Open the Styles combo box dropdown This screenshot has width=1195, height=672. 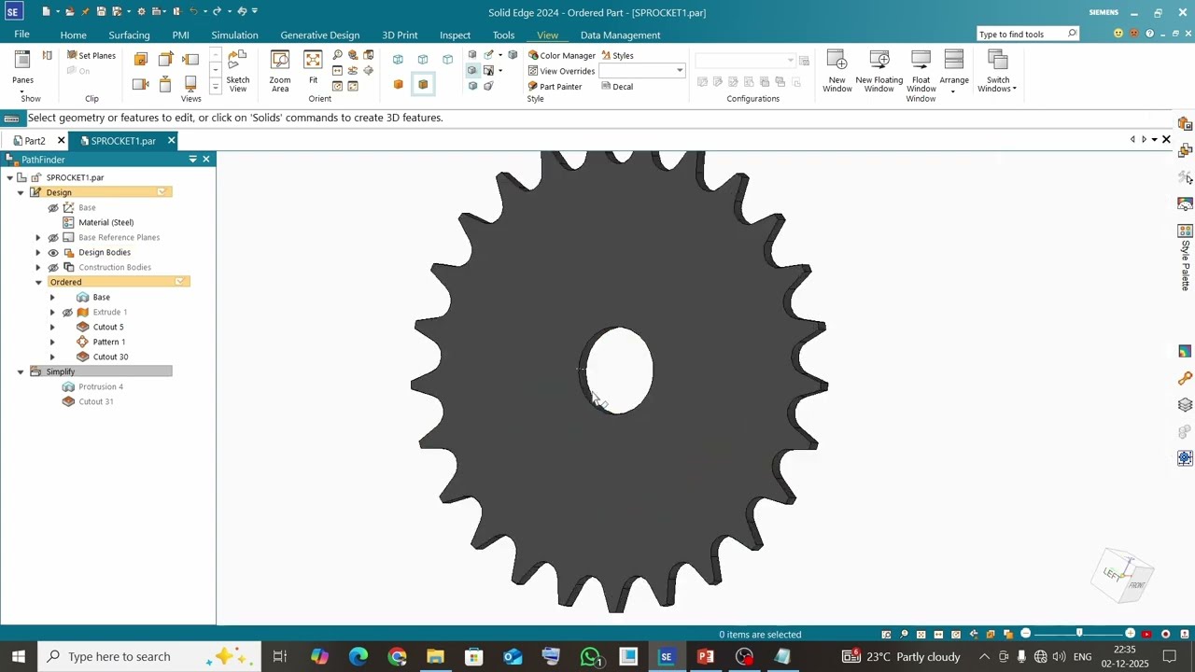click(x=680, y=71)
